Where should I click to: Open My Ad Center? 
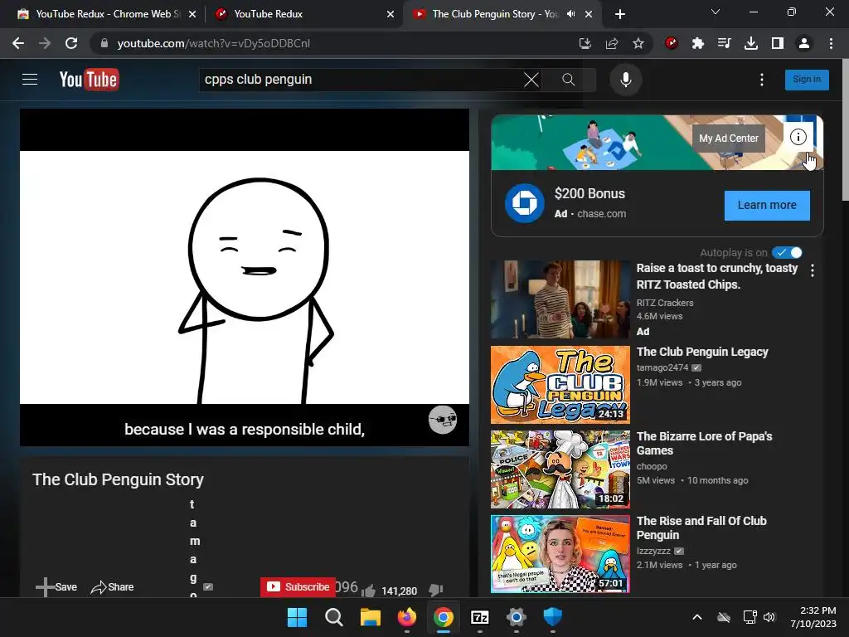tap(728, 139)
